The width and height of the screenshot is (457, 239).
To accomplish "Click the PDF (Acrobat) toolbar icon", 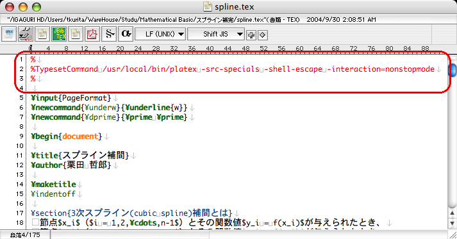I will (92, 34).
